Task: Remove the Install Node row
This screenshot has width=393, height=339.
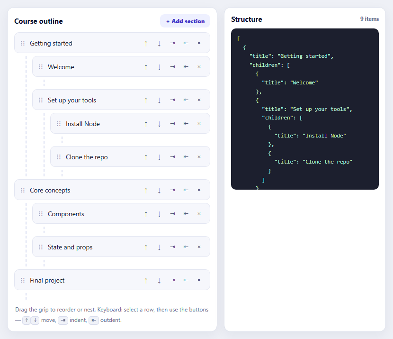Action: tap(199, 124)
